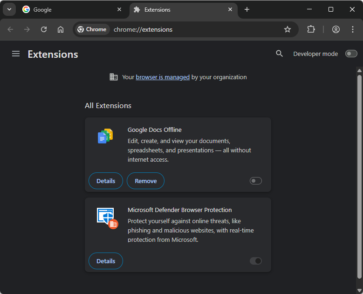Click the 'Extensions' page title
The image size is (363, 294).
pos(53,55)
